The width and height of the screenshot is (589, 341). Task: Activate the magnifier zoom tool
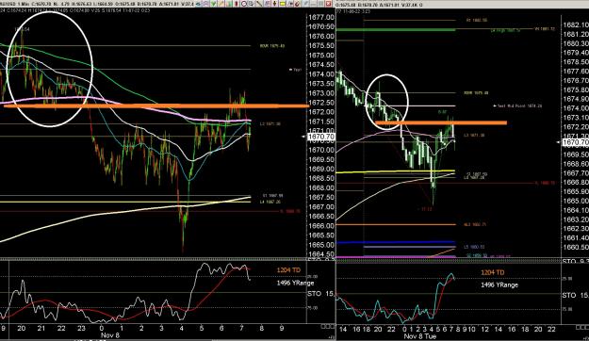(x=251, y=4)
